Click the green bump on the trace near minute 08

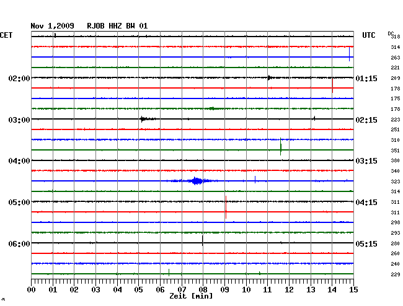[212, 108]
